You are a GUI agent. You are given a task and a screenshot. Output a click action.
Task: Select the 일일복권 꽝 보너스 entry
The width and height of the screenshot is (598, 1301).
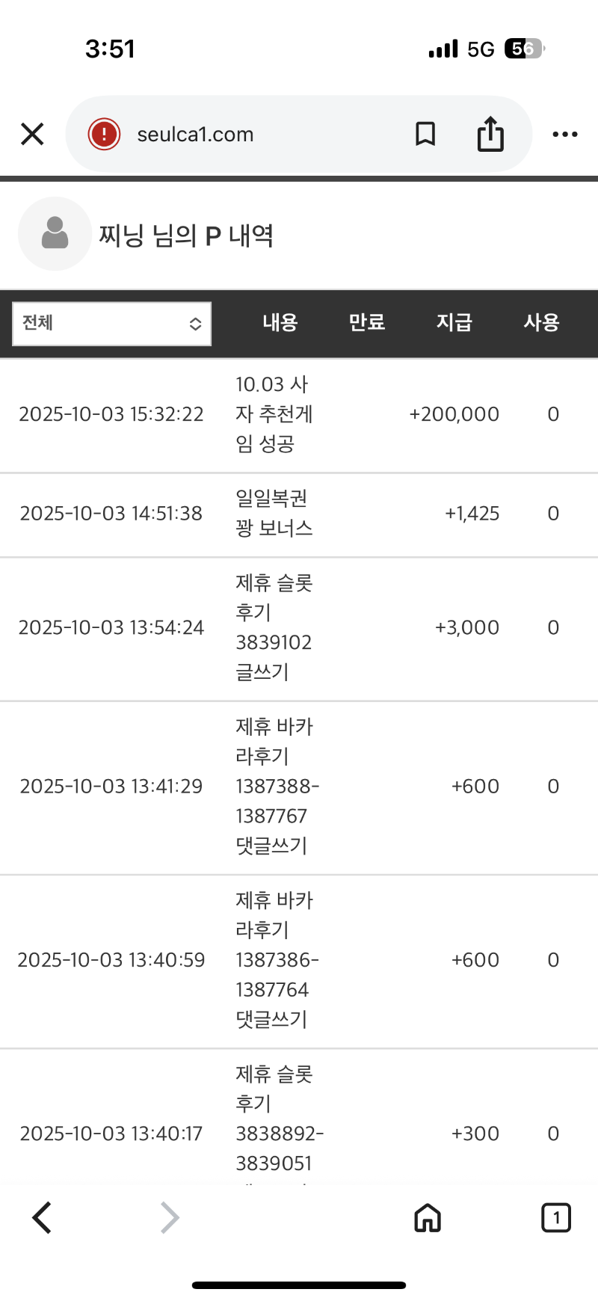(274, 514)
